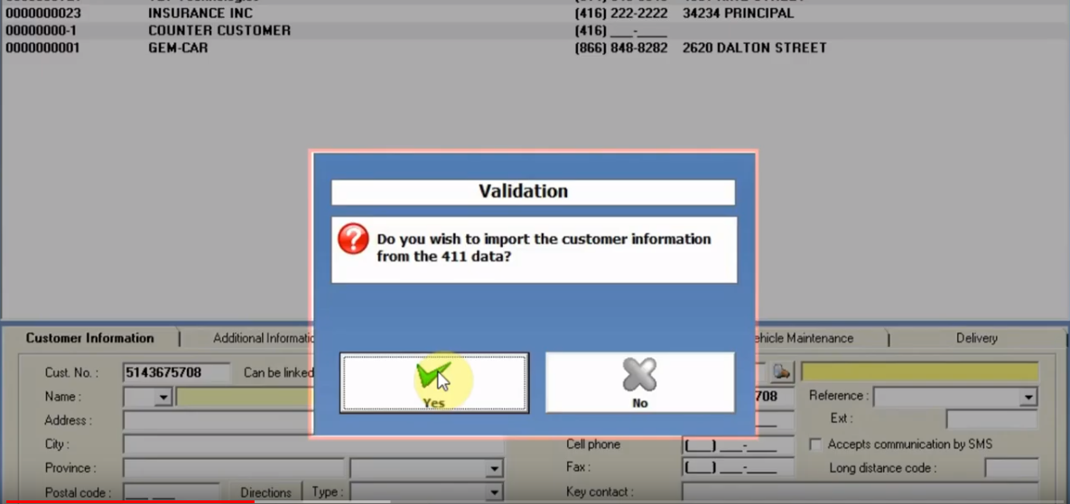
Task: Click the Address input field
Action: pos(217,421)
